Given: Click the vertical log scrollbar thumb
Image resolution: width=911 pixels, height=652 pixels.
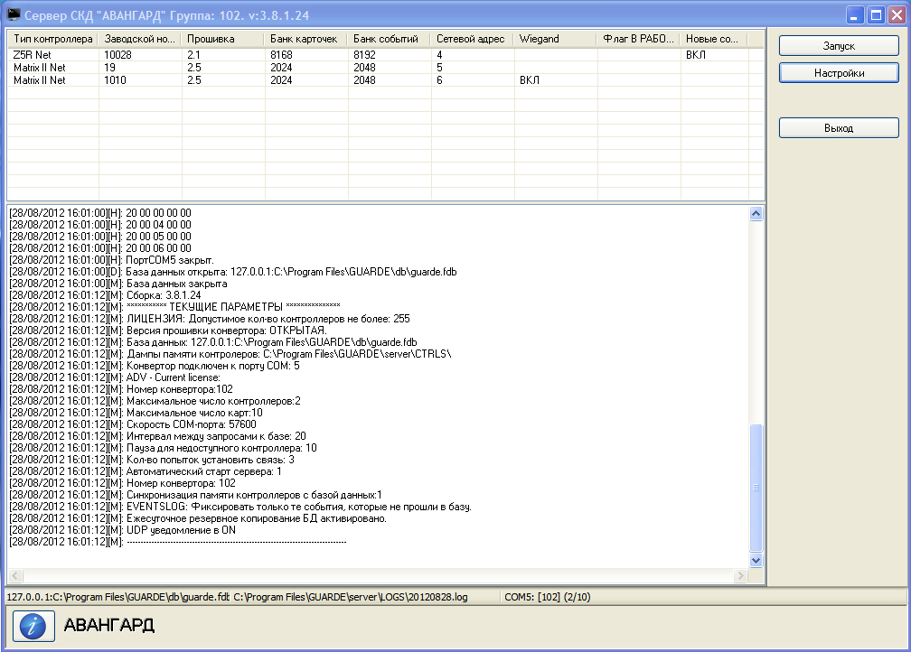Looking at the screenshot, I should 756,488.
